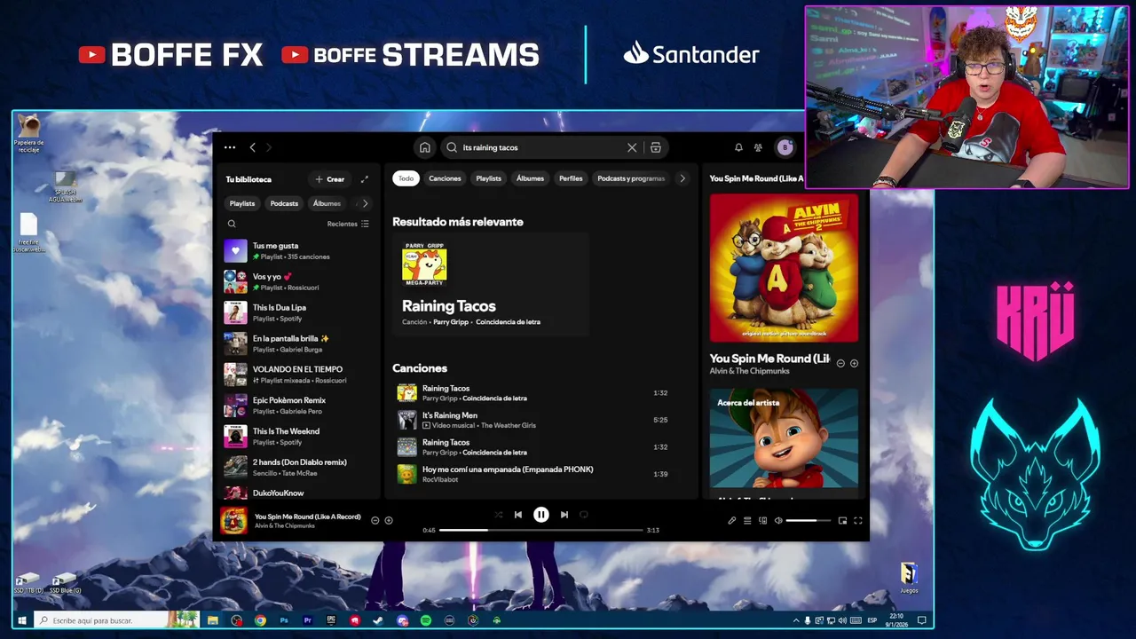Viewport: 1136px width, 639px height.
Task: Toggle shuffle in the player controls
Action: pyautogui.click(x=498, y=515)
